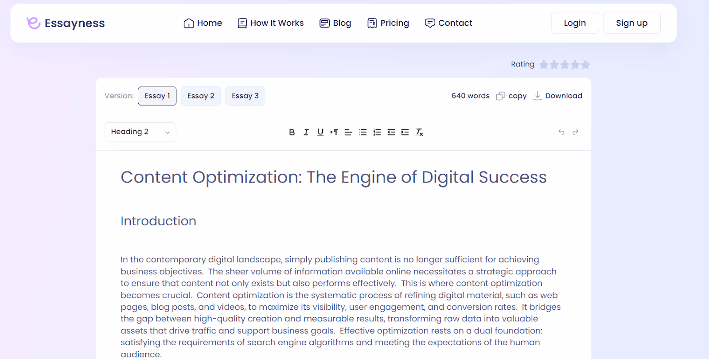
Task: Click the Introduction subheading
Action: tap(158, 221)
